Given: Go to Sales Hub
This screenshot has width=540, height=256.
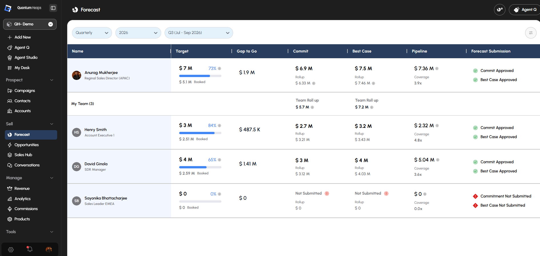Looking at the screenshot, I should click(x=31, y=155).
